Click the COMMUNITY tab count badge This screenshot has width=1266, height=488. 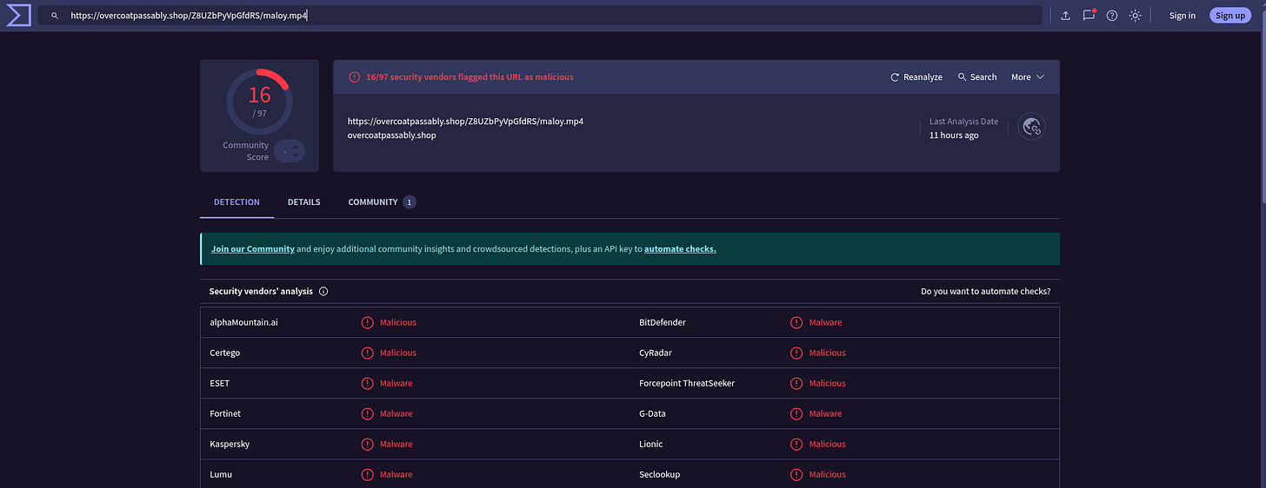(x=409, y=202)
